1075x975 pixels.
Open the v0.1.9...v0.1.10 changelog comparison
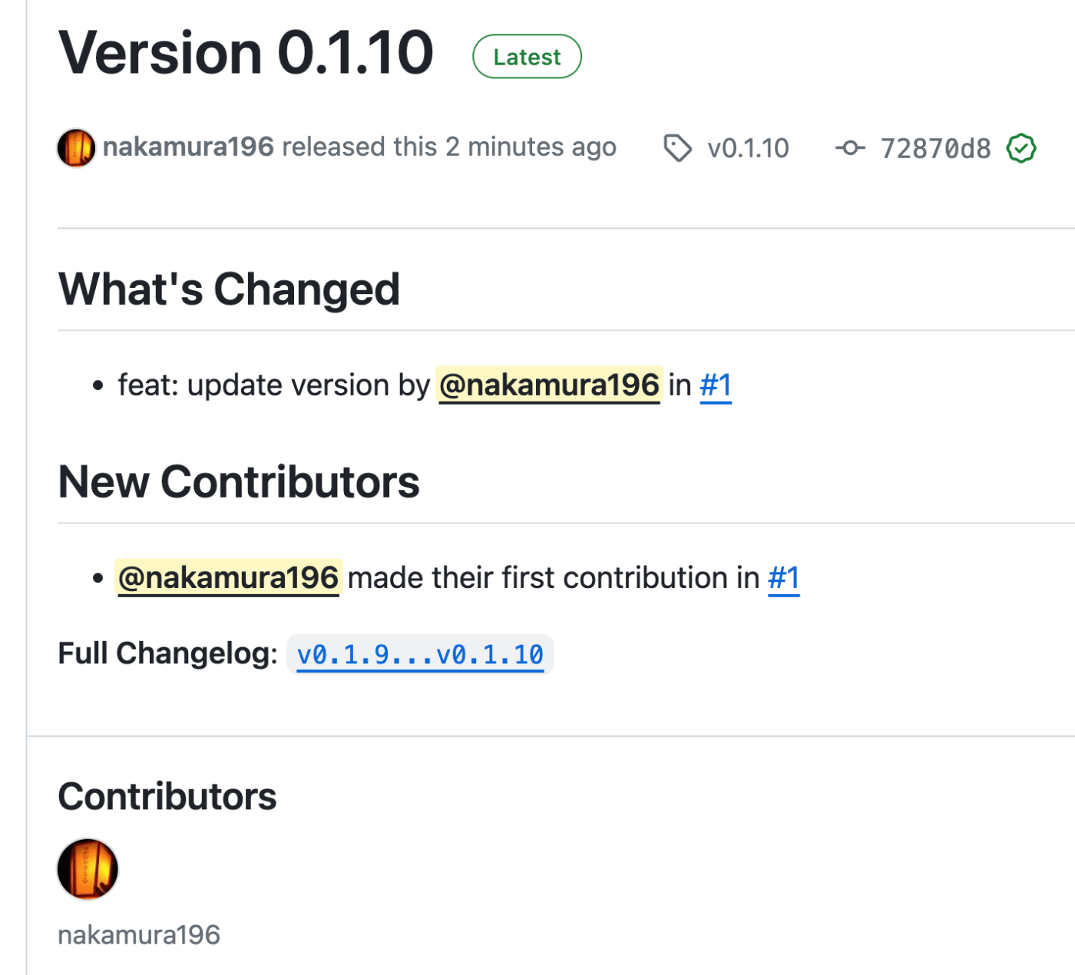pyautogui.click(x=420, y=654)
